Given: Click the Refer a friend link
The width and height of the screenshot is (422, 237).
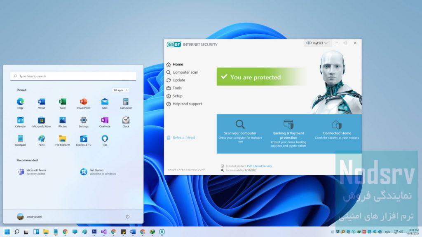Looking at the screenshot, I should click(184, 137).
